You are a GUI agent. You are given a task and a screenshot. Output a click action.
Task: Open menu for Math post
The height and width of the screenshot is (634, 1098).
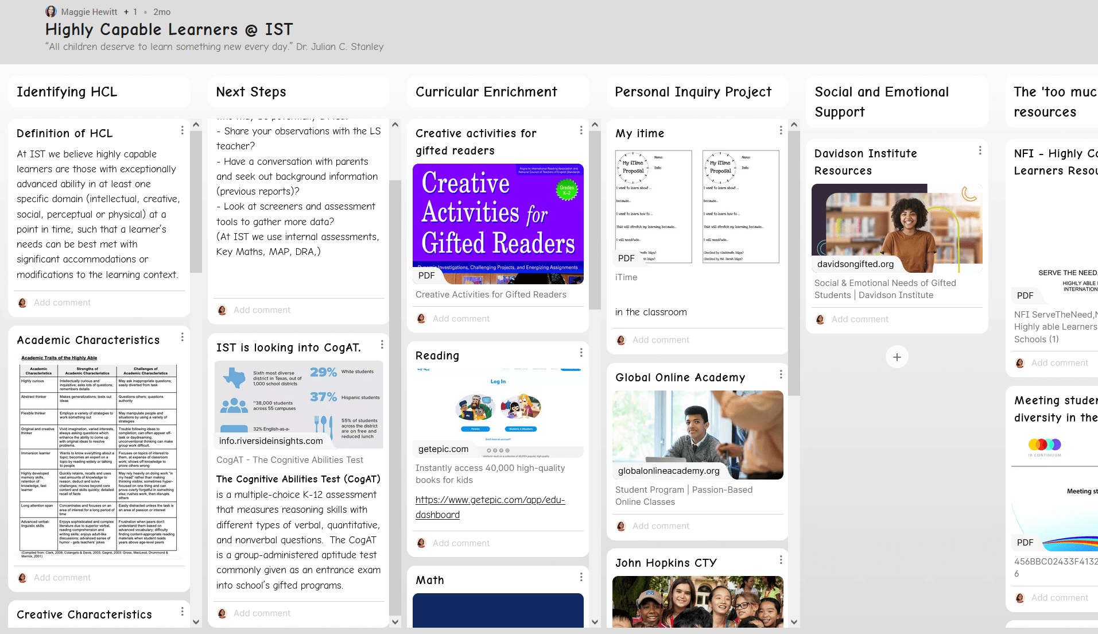pos(581,577)
